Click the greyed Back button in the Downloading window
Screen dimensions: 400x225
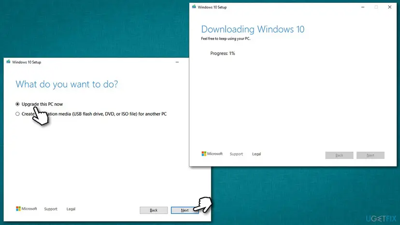pyautogui.click(x=339, y=155)
